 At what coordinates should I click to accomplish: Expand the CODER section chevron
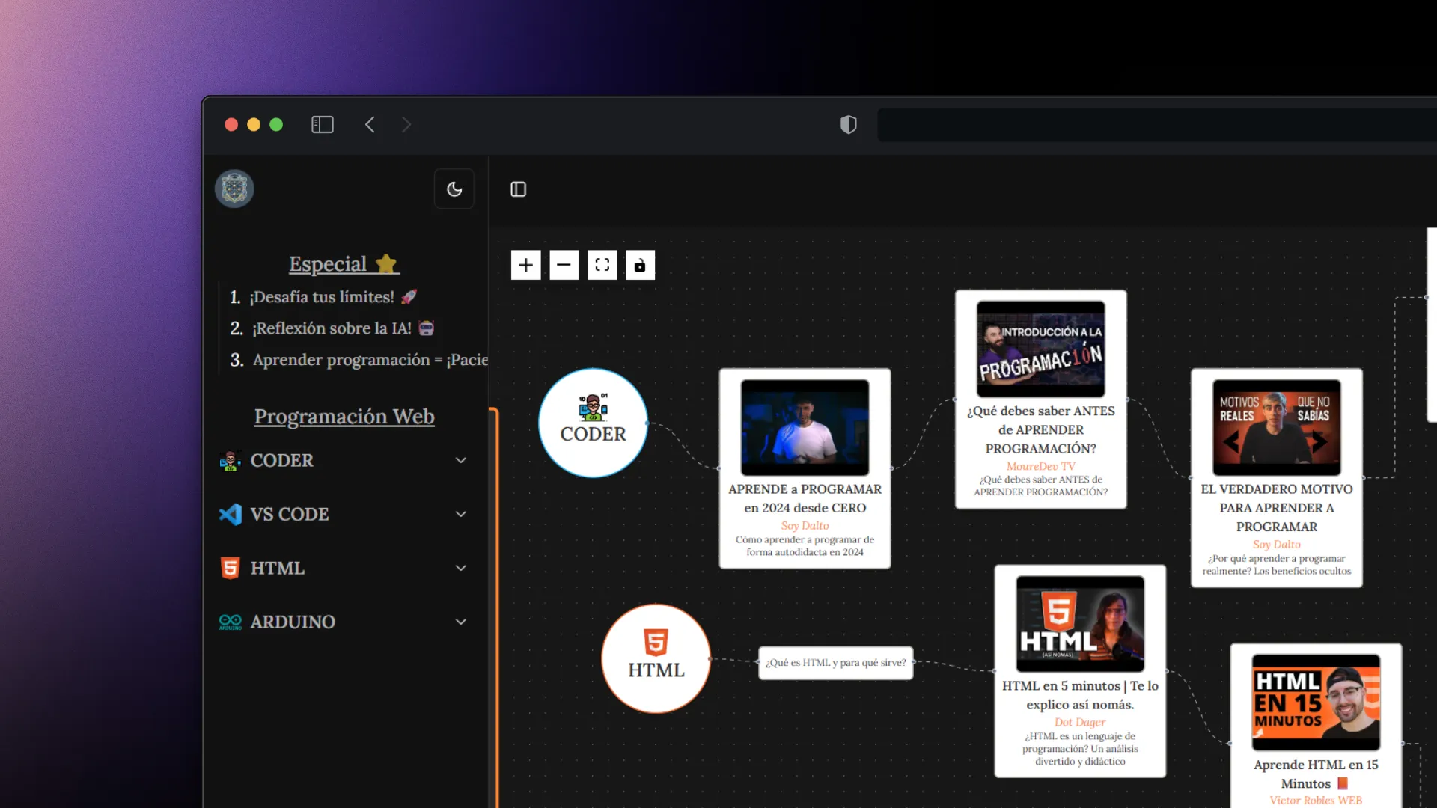(461, 460)
